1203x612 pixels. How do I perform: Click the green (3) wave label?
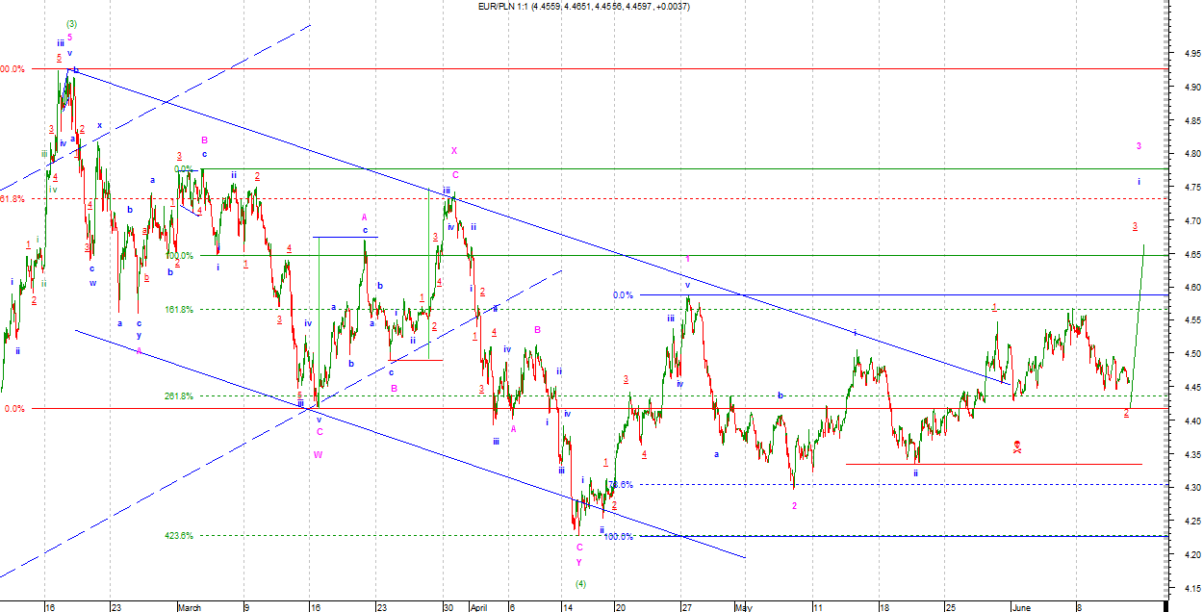71,23
